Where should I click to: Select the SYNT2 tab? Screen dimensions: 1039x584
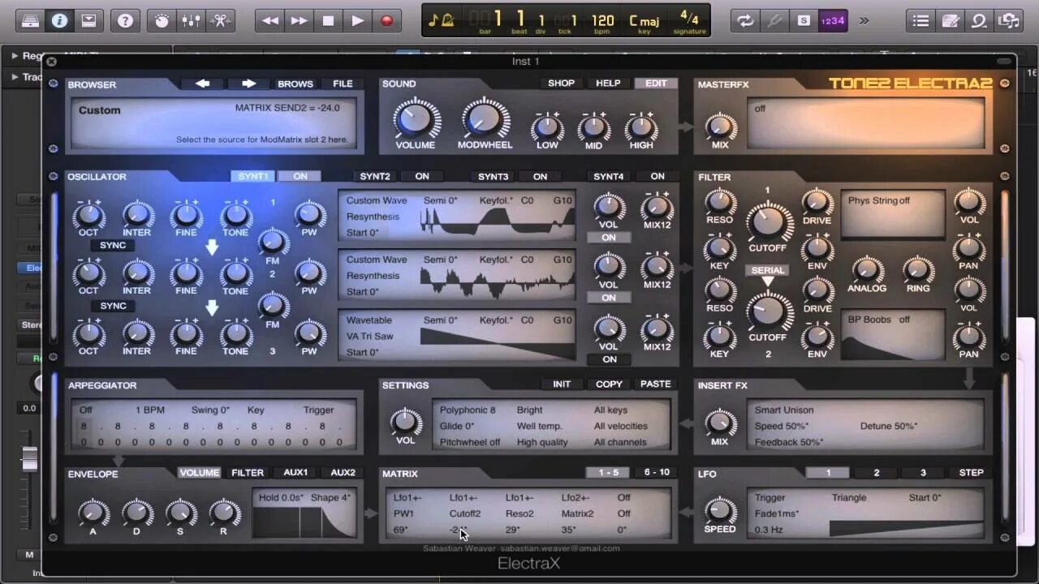coord(375,176)
